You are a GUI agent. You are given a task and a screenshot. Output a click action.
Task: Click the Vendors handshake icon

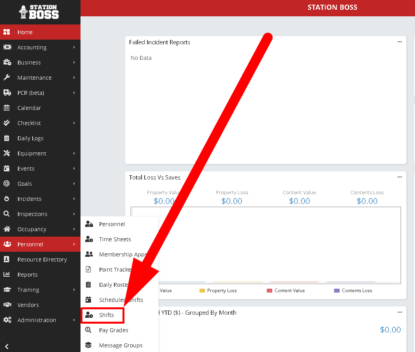click(7, 305)
